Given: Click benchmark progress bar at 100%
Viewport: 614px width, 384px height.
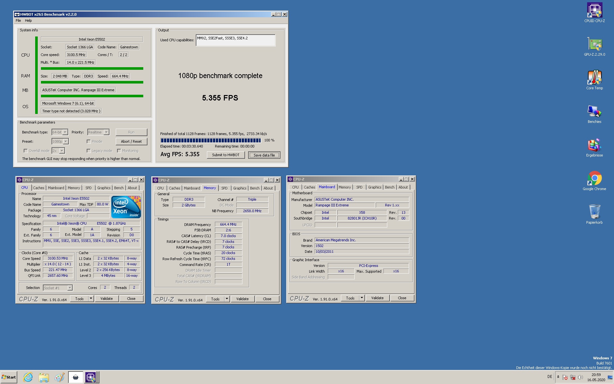Looking at the screenshot, I should 211,140.
